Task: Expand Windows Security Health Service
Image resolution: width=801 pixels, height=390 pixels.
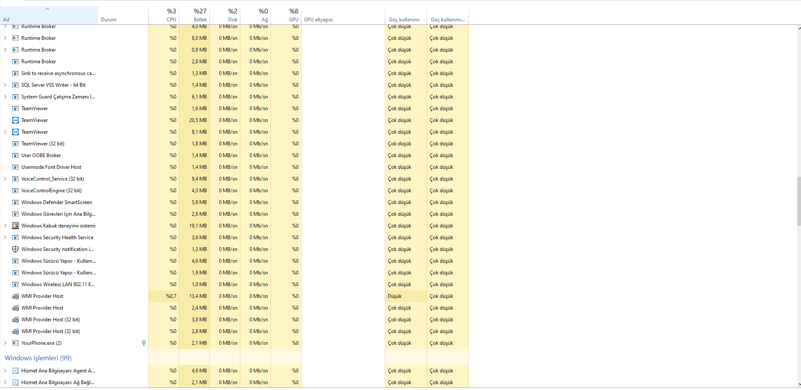Action: pos(5,238)
